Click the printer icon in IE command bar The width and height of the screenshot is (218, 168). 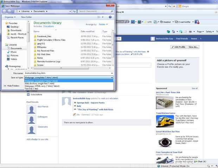(x=190, y=32)
